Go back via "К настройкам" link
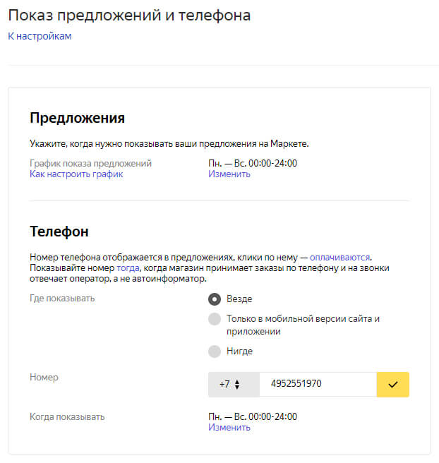Screen dimensions: 439x463 click(40, 36)
